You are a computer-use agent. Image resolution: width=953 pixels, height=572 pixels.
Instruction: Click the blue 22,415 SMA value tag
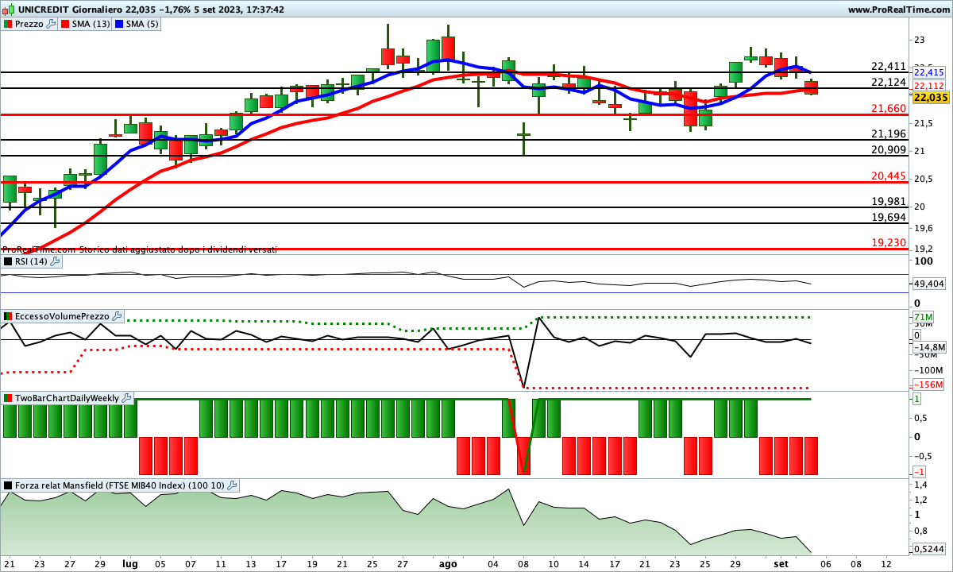tap(928, 72)
